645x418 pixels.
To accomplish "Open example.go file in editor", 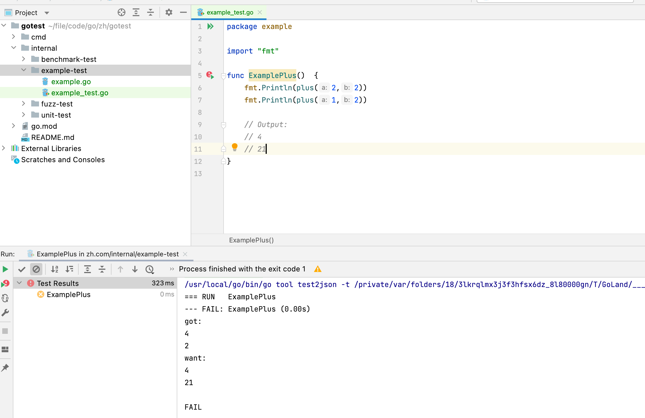I will click(x=71, y=81).
